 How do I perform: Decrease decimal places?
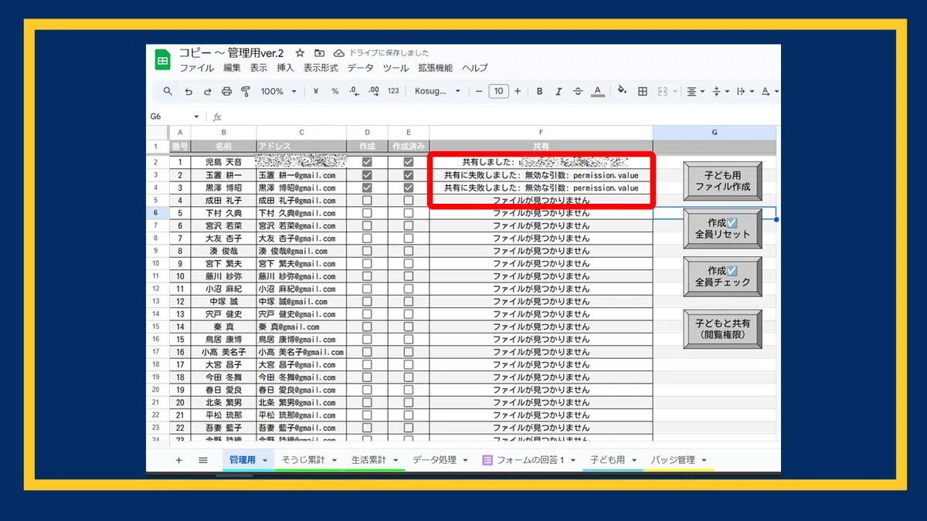pyautogui.click(x=354, y=91)
